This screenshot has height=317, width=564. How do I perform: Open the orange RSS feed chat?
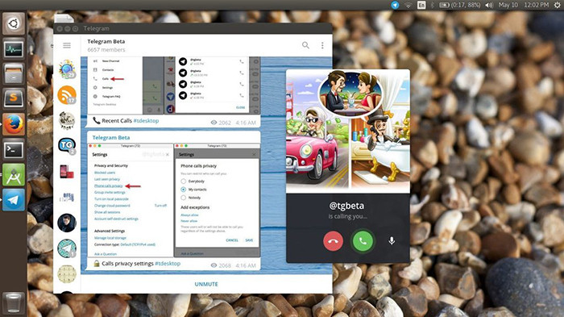click(67, 95)
